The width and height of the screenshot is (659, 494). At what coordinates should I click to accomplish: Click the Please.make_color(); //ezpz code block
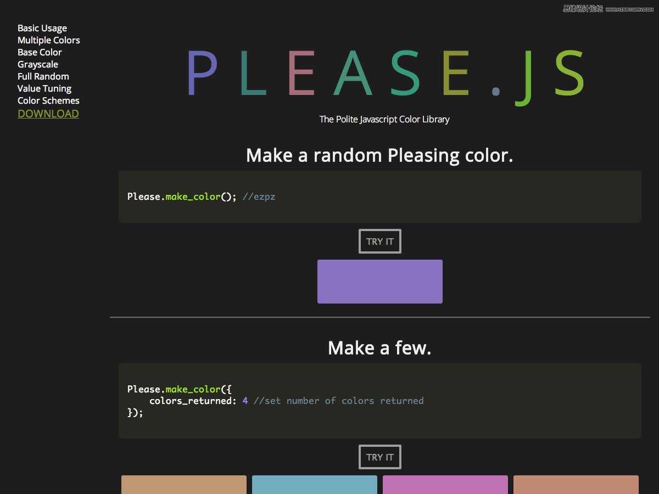pos(380,197)
